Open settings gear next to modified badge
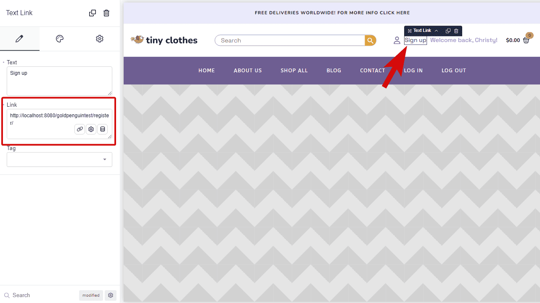The image size is (540, 303). tap(111, 295)
